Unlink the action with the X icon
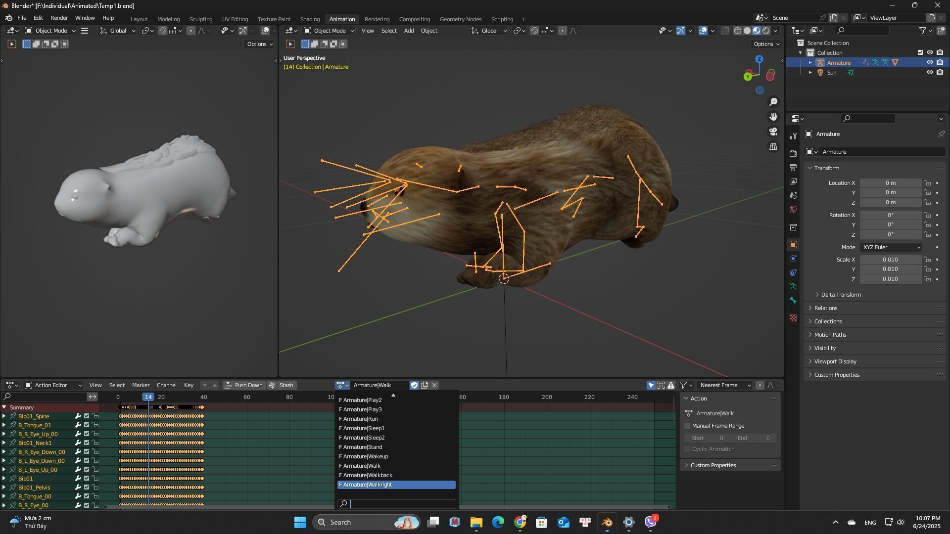 (434, 385)
